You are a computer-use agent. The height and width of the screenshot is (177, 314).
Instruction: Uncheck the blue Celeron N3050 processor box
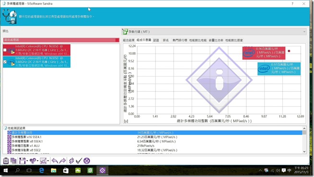coord(5,62)
